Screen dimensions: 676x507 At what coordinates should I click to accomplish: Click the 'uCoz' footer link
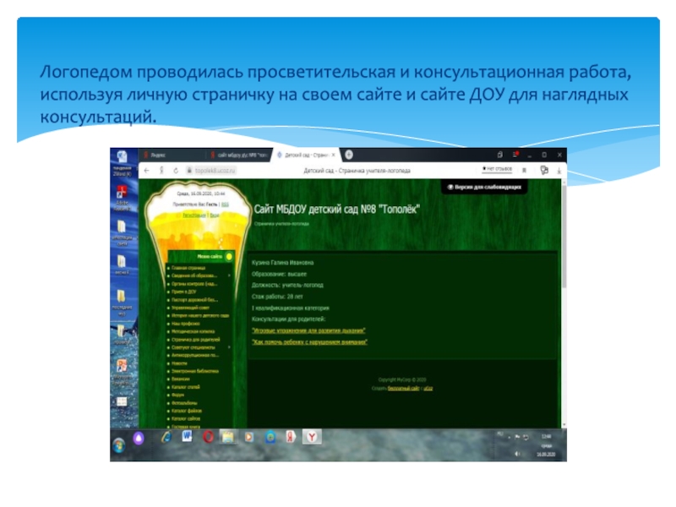click(428, 389)
